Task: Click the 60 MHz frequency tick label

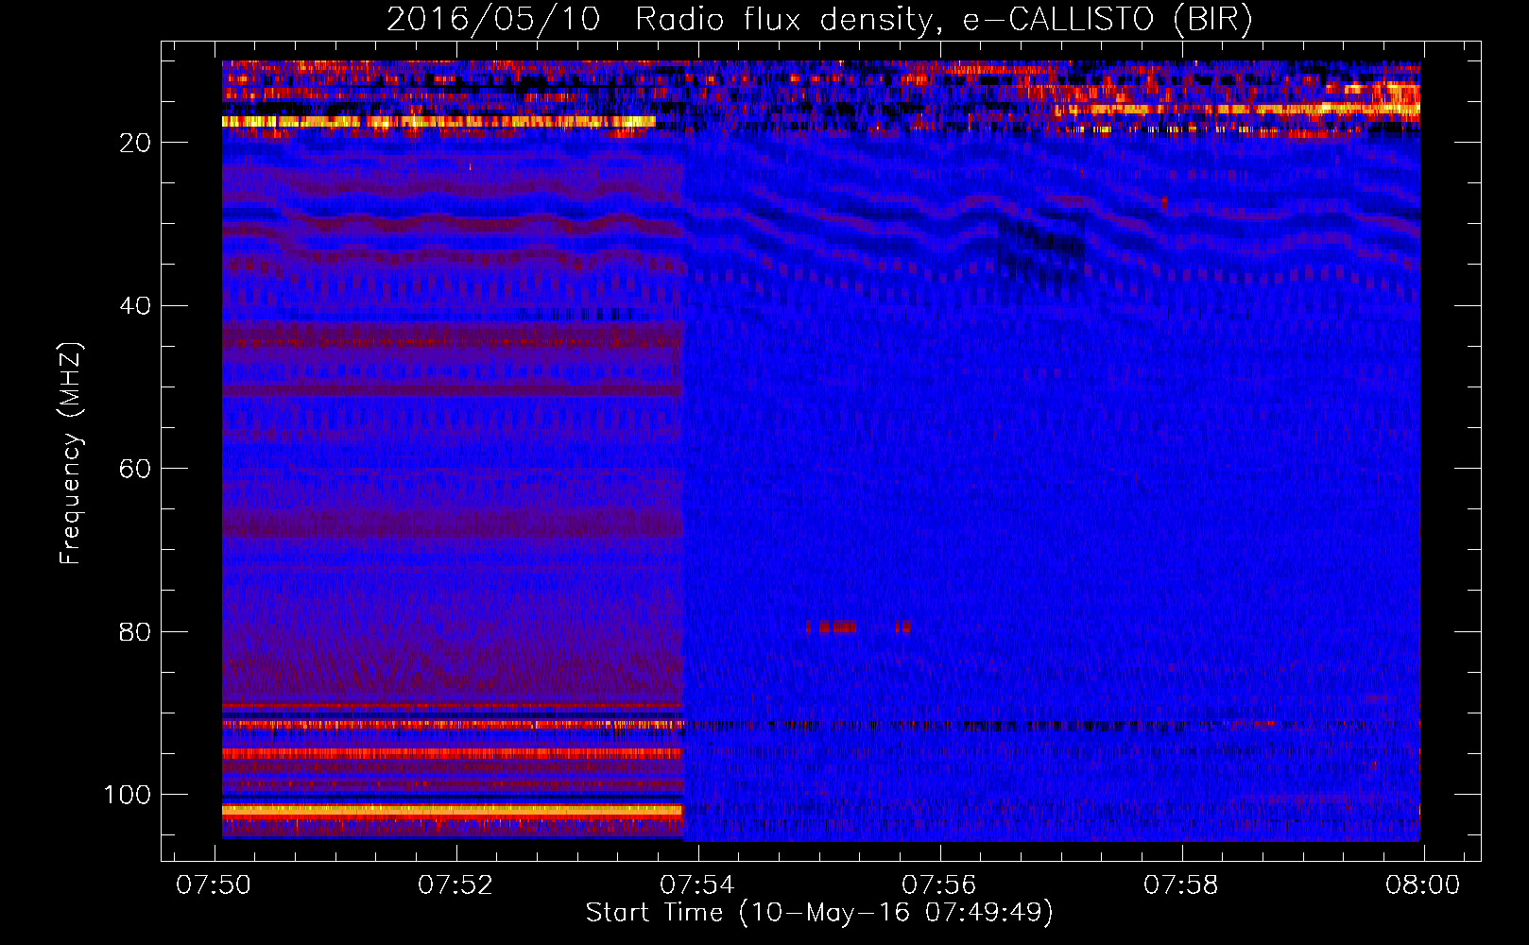Action: click(x=135, y=469)
